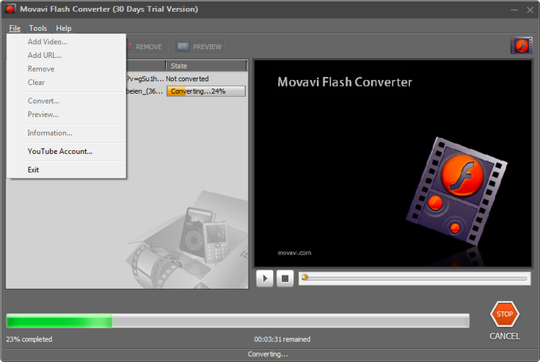
Task: Click the REMOVE toolbar button
Action: (147, 47)
